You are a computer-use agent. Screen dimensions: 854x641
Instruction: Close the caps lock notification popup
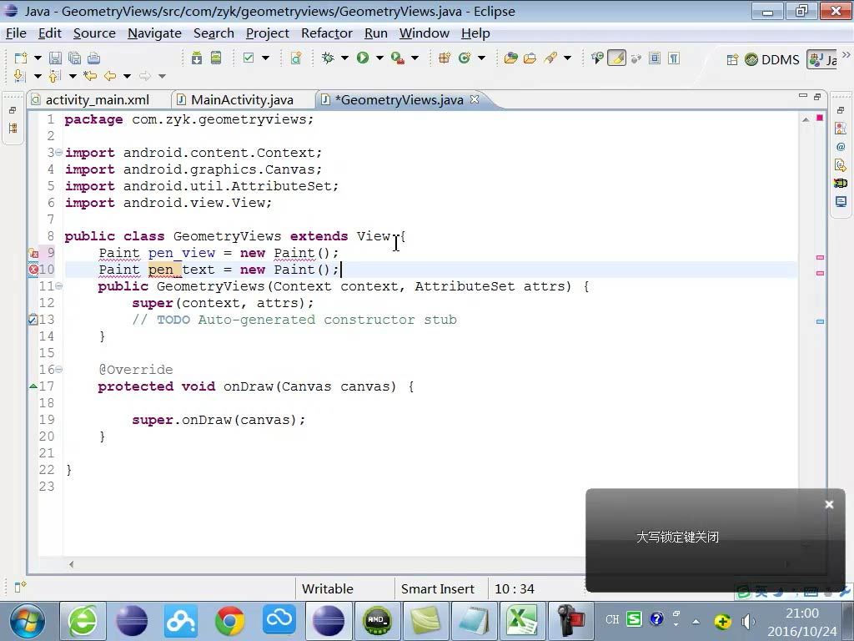829,505
